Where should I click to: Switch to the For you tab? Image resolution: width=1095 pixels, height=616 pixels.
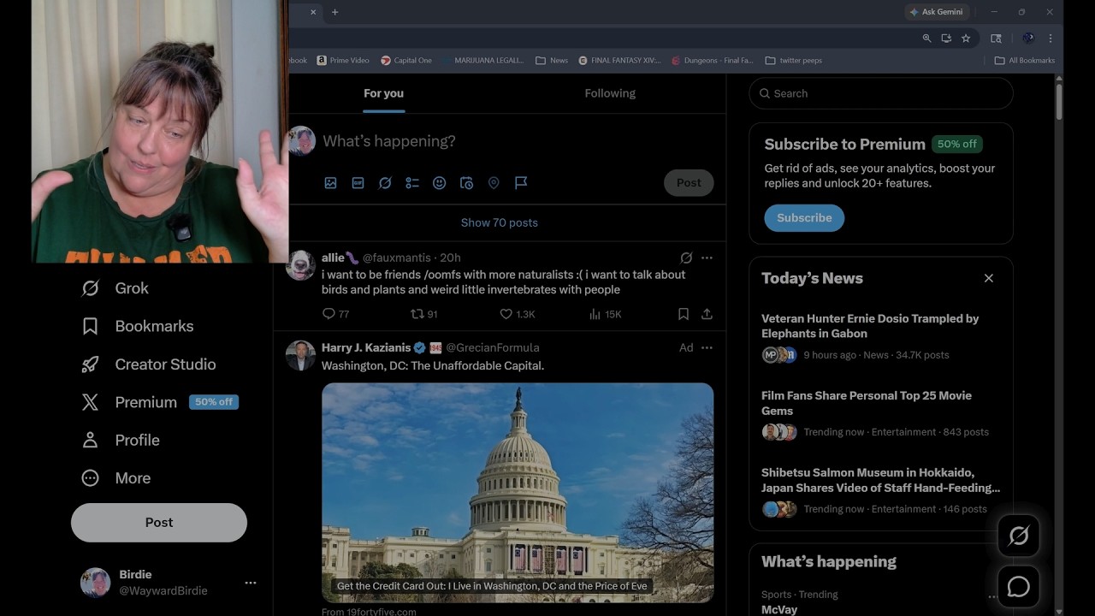click(383, 93)
